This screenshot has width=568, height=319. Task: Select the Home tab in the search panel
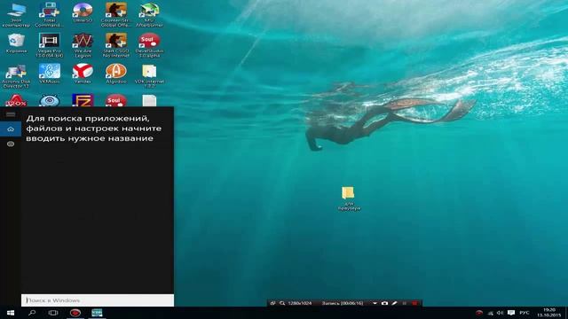point(11,129)
